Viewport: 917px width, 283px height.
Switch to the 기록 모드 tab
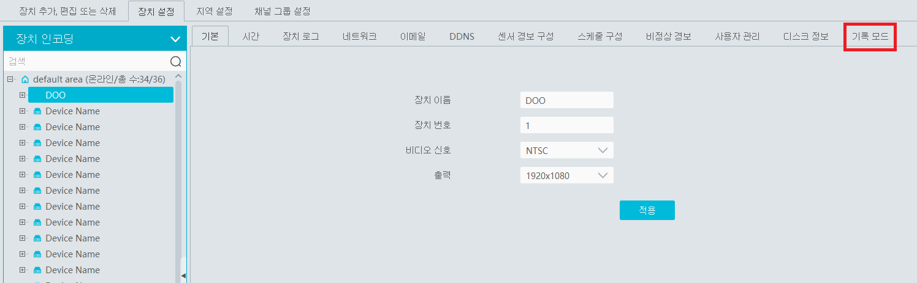870,37
